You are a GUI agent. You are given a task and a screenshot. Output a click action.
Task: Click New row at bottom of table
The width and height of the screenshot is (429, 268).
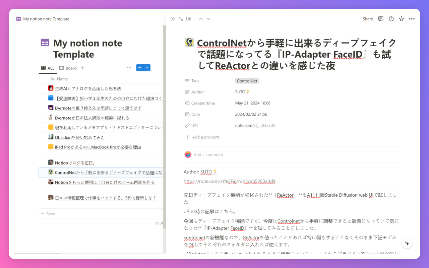tap(48, 213)
